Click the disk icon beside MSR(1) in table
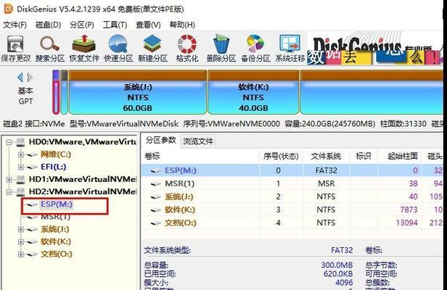The height and width of the screenshot is (290, 447). [x=155, y=184]
